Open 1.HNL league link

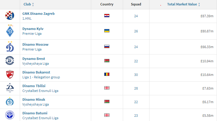click(x=27, y=18)
